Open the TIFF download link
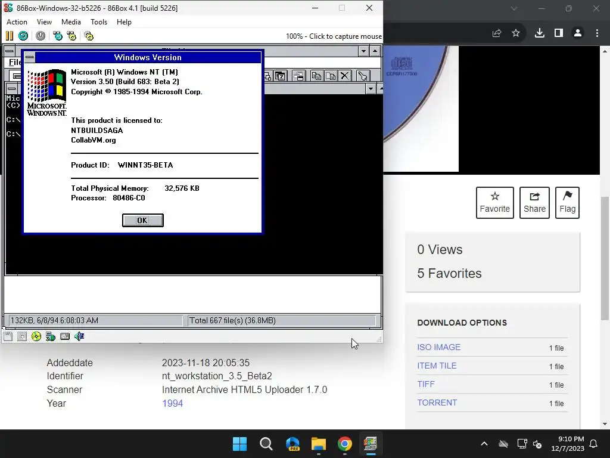 [x=426, y=384]
